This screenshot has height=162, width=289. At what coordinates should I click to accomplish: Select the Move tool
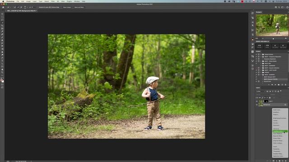pos(2,14)
